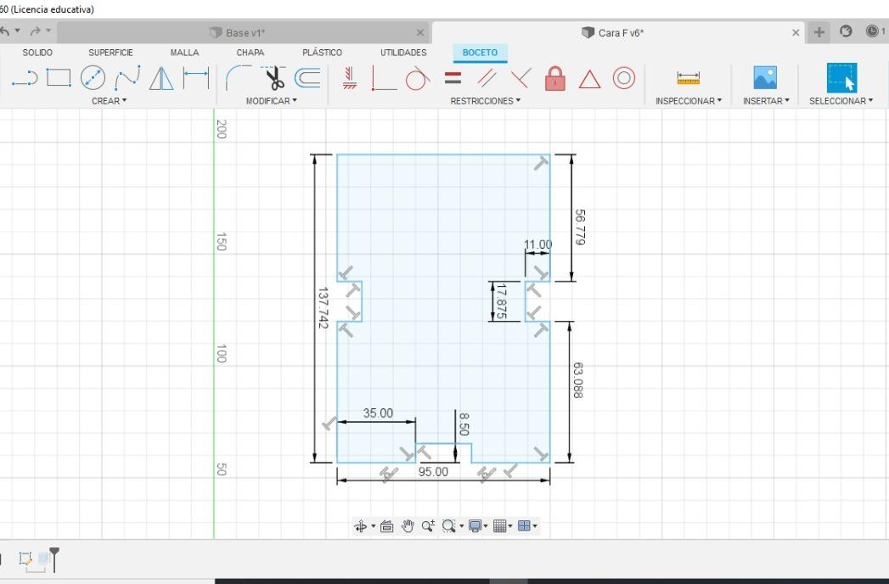Select the sketch Fillet tool
889x584 pixels.
pyautogui.click(x=238, y=78)
